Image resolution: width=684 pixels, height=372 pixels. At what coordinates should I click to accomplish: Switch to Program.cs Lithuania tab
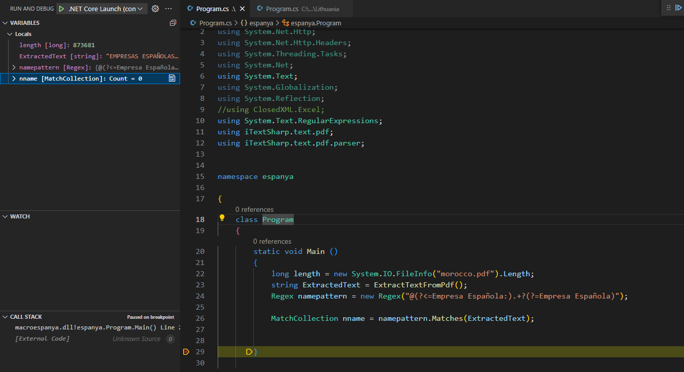click(x=301, y=9)
